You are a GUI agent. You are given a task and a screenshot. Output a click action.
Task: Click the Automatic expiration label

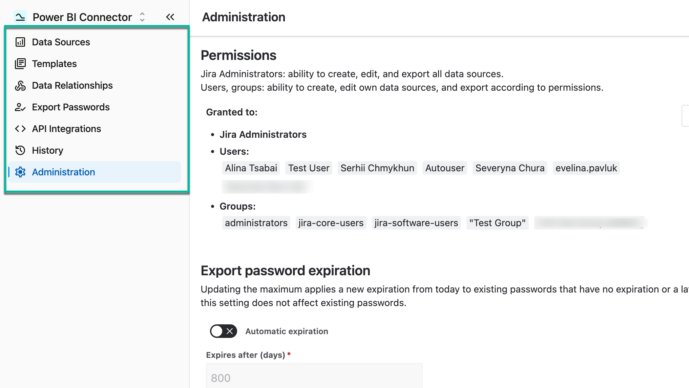(x=287, y=331)
